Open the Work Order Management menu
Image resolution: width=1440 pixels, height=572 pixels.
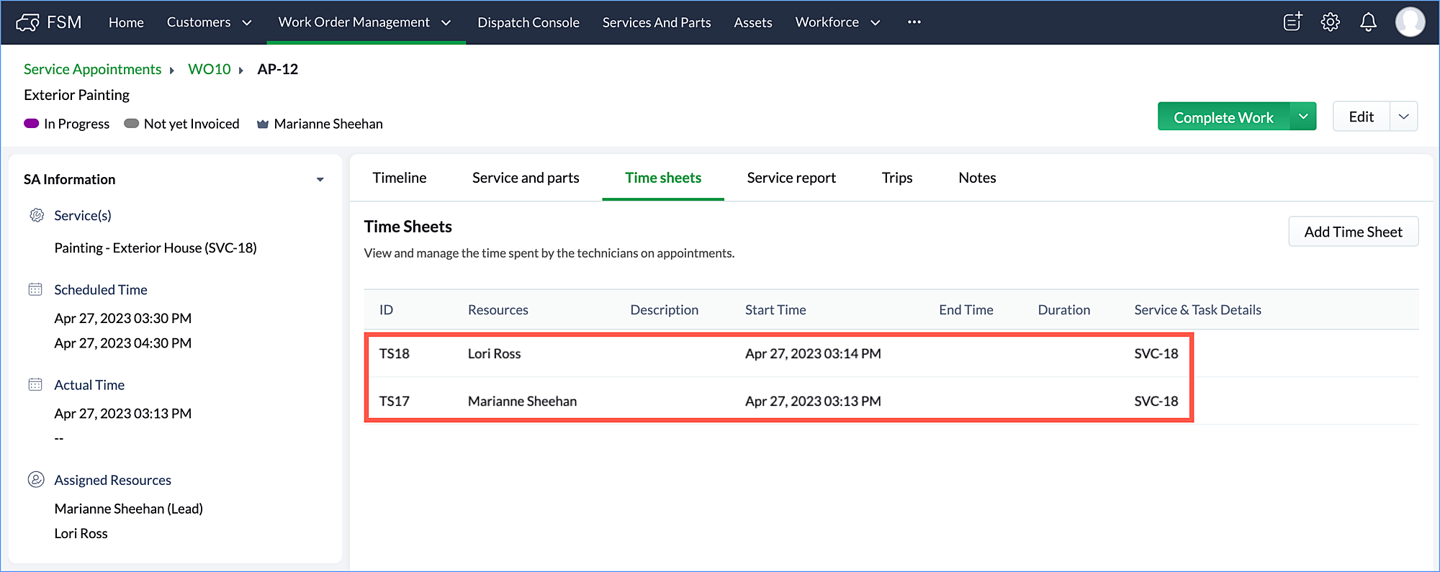(x=364, y=22)
